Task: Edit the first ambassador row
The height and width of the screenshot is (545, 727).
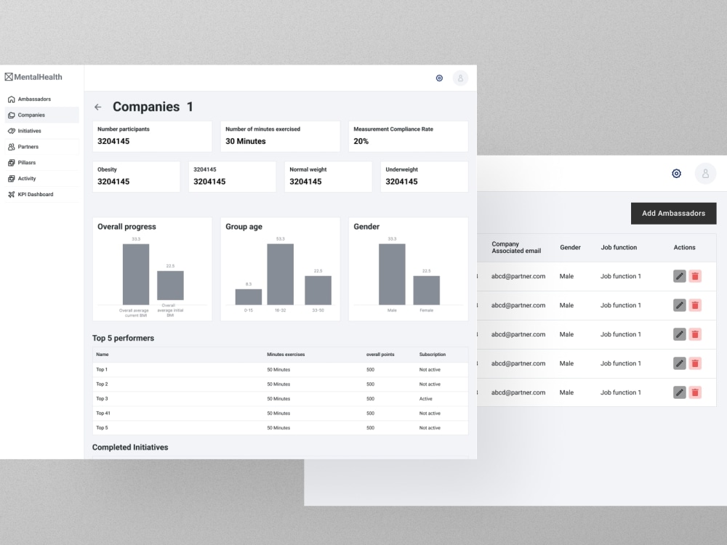Action: point(679,276)
